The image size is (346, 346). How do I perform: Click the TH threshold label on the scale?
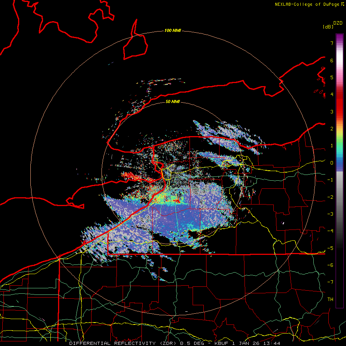pos(330,299)
